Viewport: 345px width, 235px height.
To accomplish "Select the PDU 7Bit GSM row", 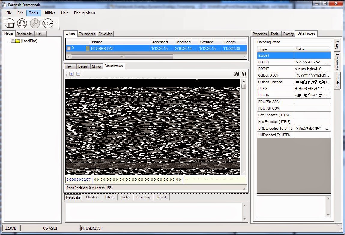I will click(294, 108).
